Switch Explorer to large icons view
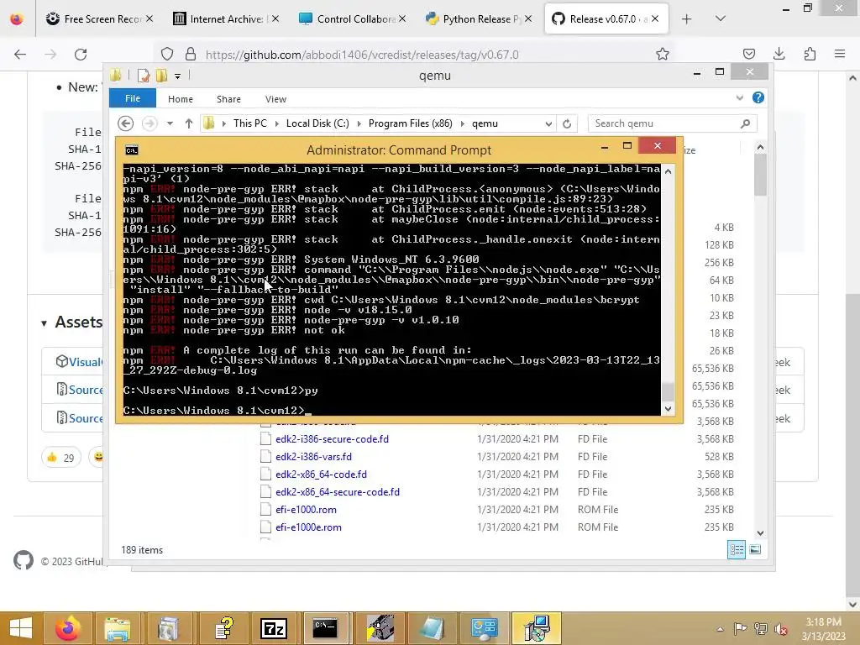The height and width of the screenshot is (645, 860). pos(755,549)
